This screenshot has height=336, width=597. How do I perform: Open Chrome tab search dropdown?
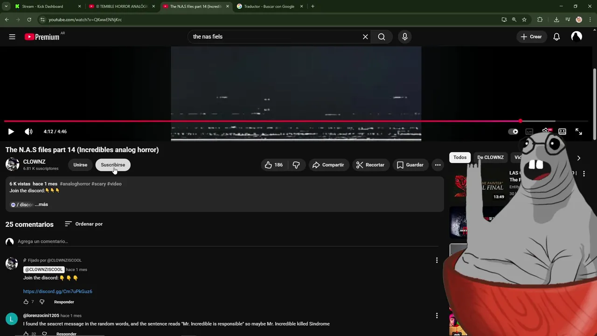[6, 7]
